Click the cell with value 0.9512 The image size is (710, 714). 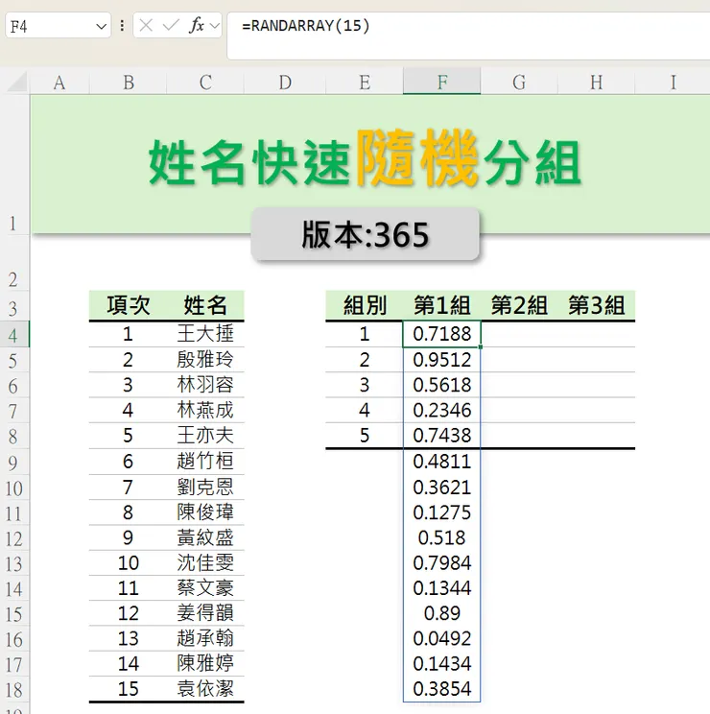[x=442, y=360]
